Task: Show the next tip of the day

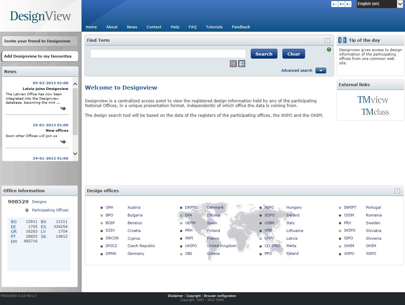Action: pos(345,40)
